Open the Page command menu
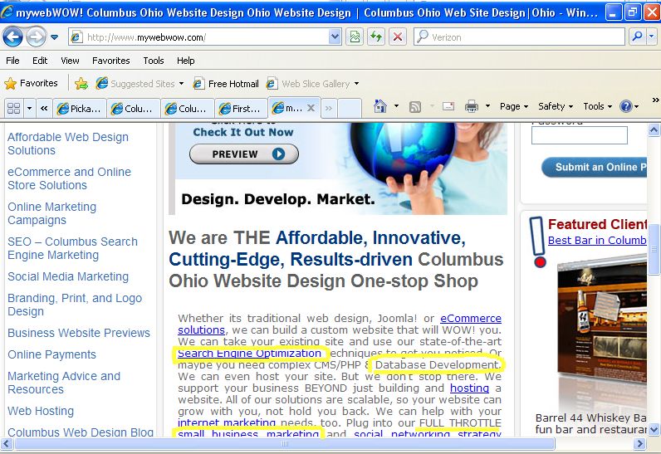Viewport: 661px width, 454px height. 514,106
